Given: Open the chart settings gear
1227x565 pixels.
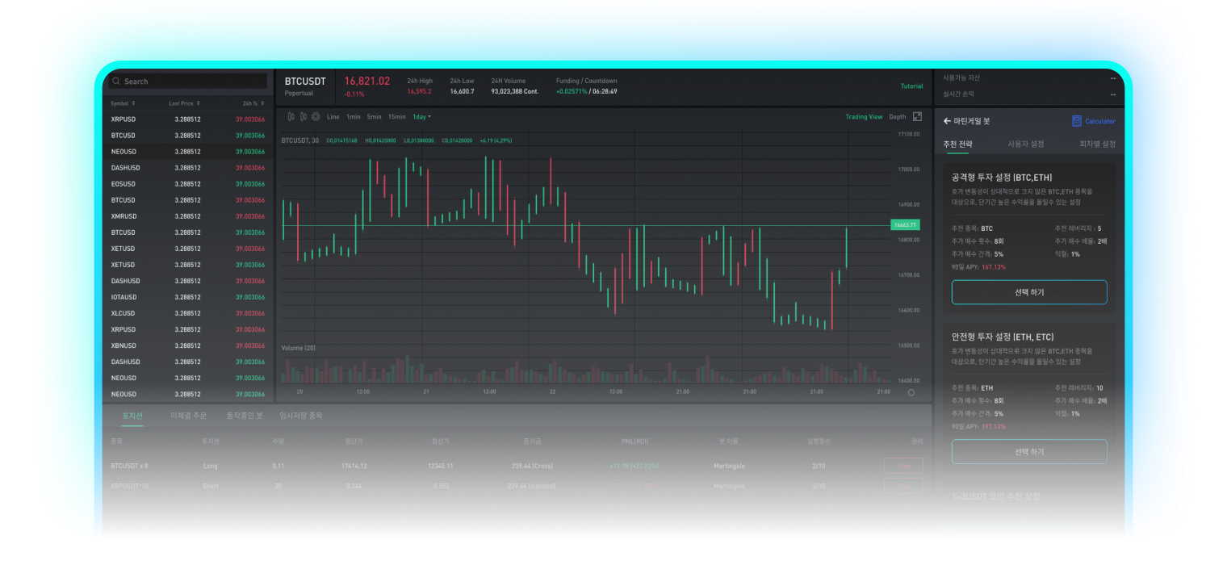Looking at the screenshot, I should tap(317, 116).
